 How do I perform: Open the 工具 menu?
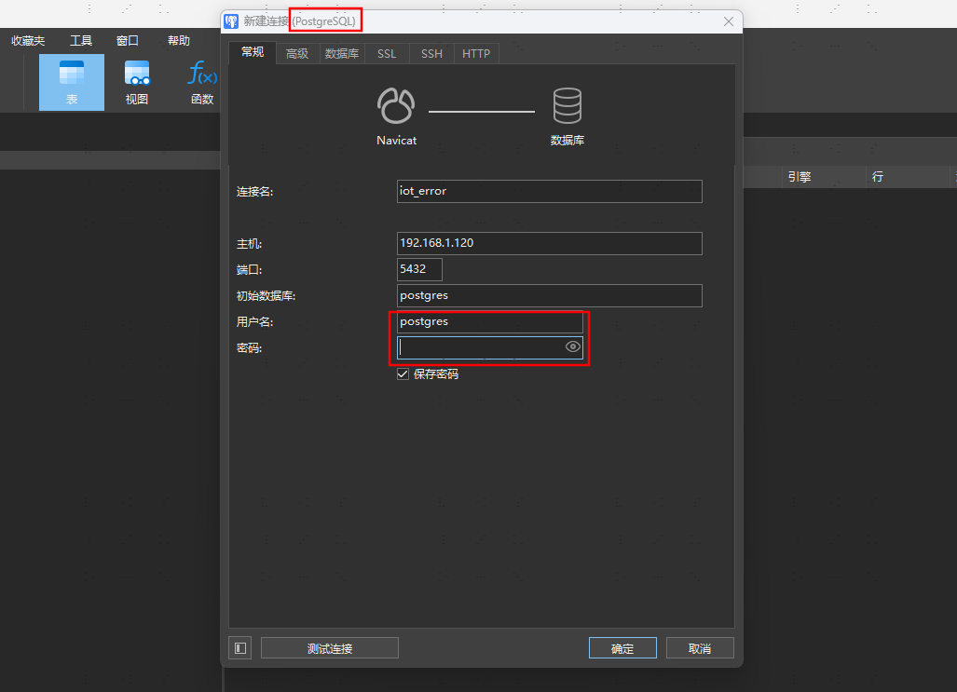[x=80, y=41]
